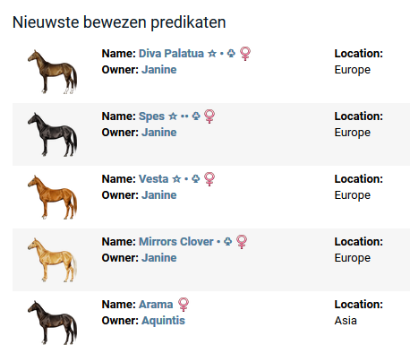
Task: Open the Arama horse name link
Action: coord(156,305)
